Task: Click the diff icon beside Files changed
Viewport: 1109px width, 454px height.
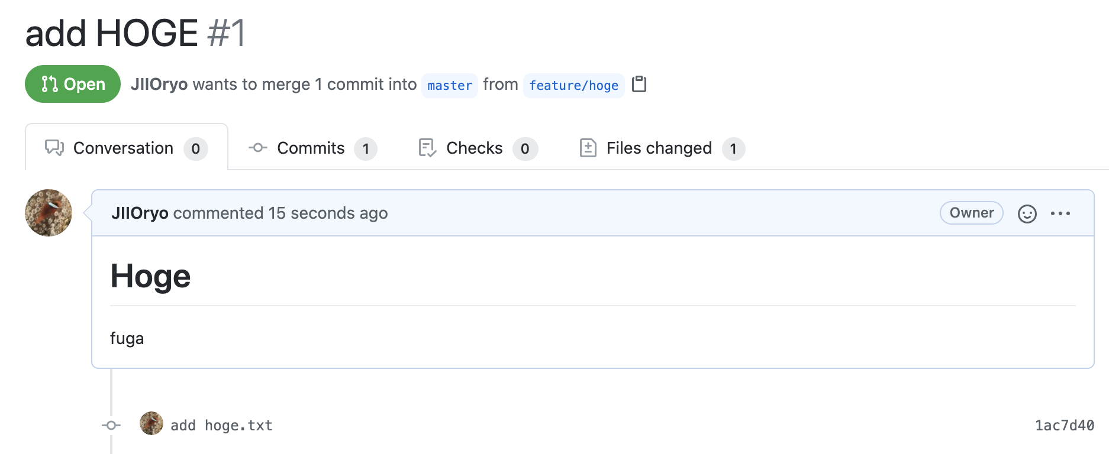Action: pyautogui.click(x=588, y=148)
